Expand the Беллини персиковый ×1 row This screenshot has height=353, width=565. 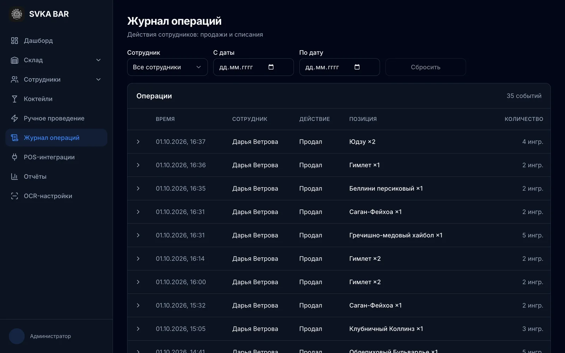click(138, 189)
